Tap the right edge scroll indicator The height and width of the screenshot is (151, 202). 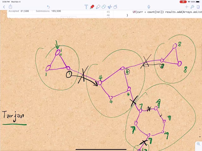click(200, 133)
